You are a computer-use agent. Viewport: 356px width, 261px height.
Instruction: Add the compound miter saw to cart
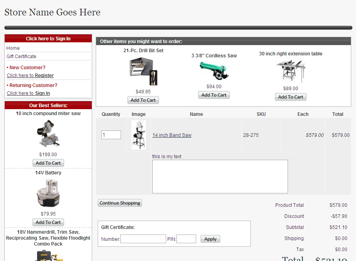pyautogui.click(x=48, y=163)
